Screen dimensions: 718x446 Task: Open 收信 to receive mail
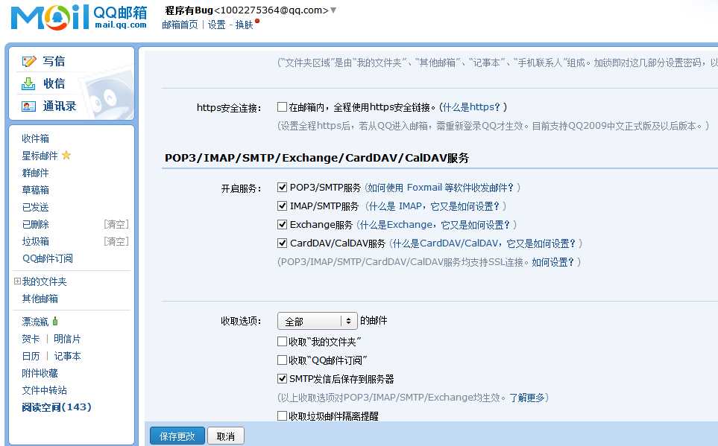(54, 83)
